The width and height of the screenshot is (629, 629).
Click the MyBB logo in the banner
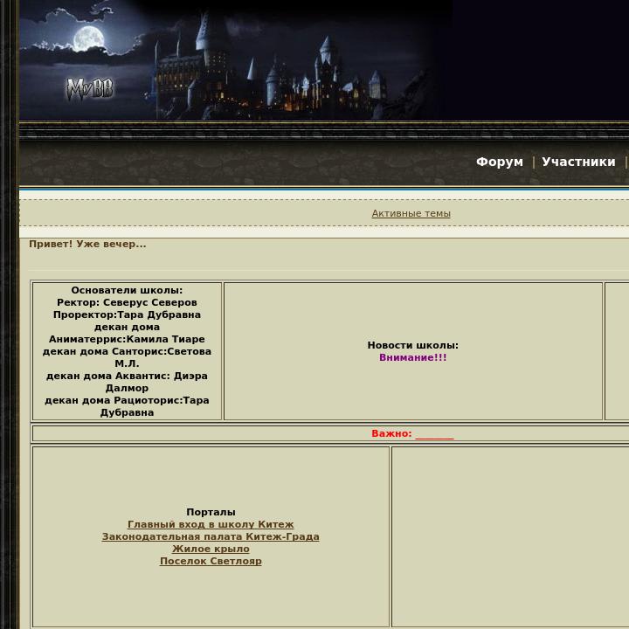[90, 89]
